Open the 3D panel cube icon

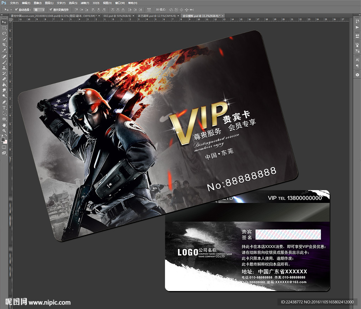click(x=357, y=75)
